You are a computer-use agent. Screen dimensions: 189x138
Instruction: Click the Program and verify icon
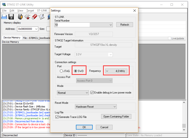41,17
